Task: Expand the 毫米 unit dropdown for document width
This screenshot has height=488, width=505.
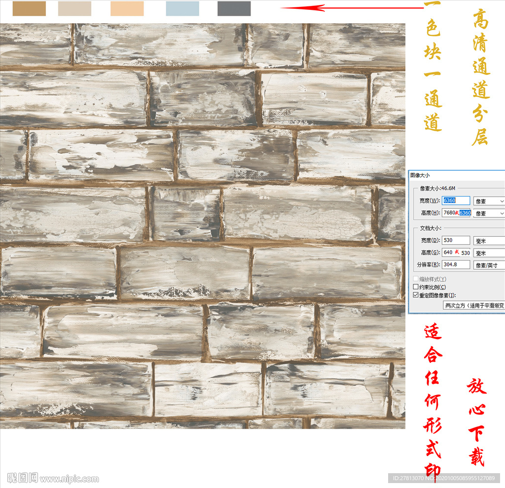Action: [489, 240]
